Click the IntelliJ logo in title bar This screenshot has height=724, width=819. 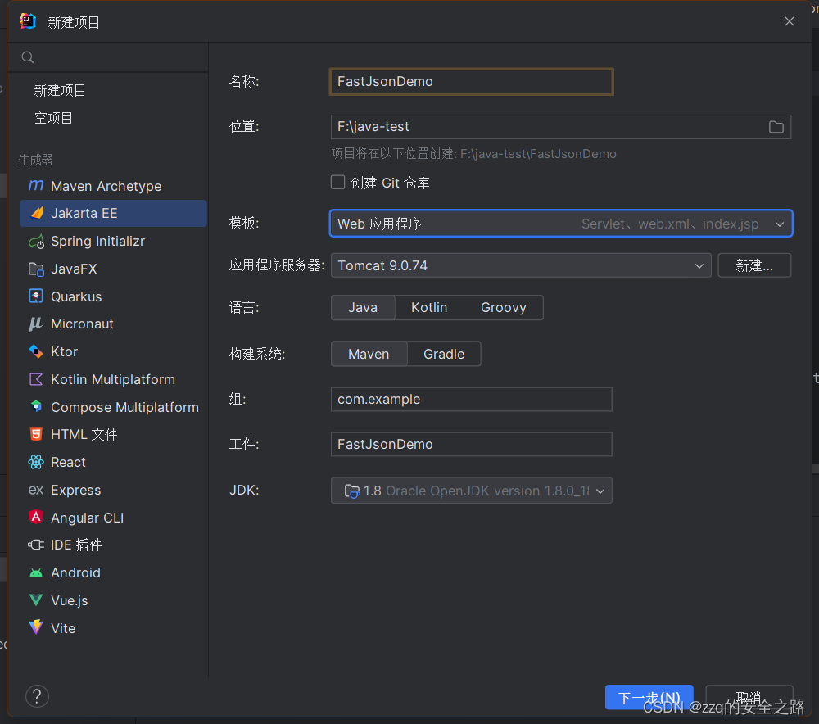(x=28, y=21)
